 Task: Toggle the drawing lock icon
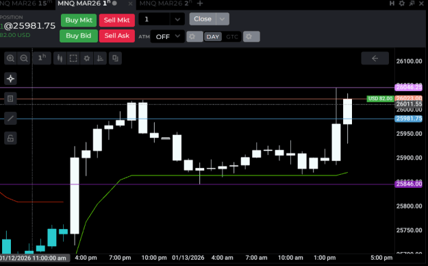click(x=10, y=138)
